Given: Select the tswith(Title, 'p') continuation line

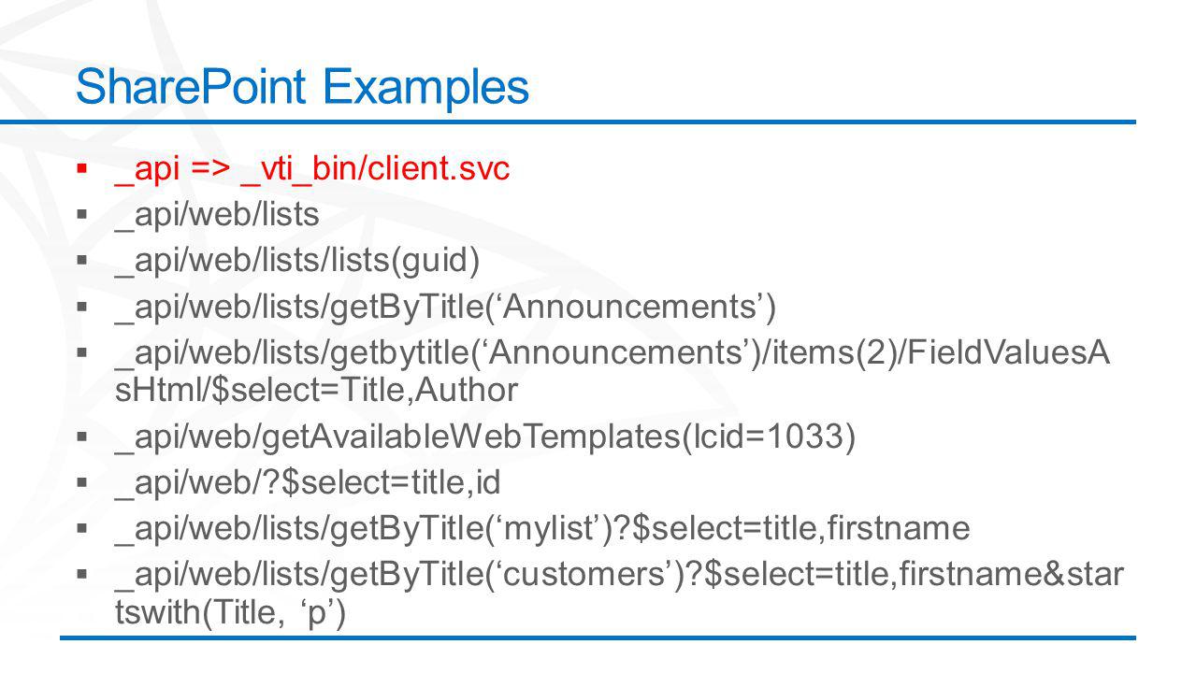Looking at the screenshot, I should pos(231,613).
